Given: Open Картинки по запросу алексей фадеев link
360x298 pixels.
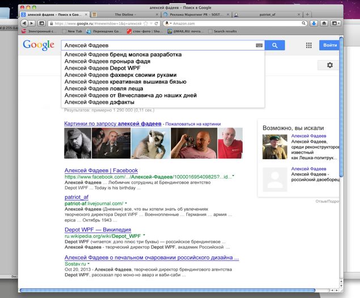Looking at the screenshot, I should pos(113,124).
